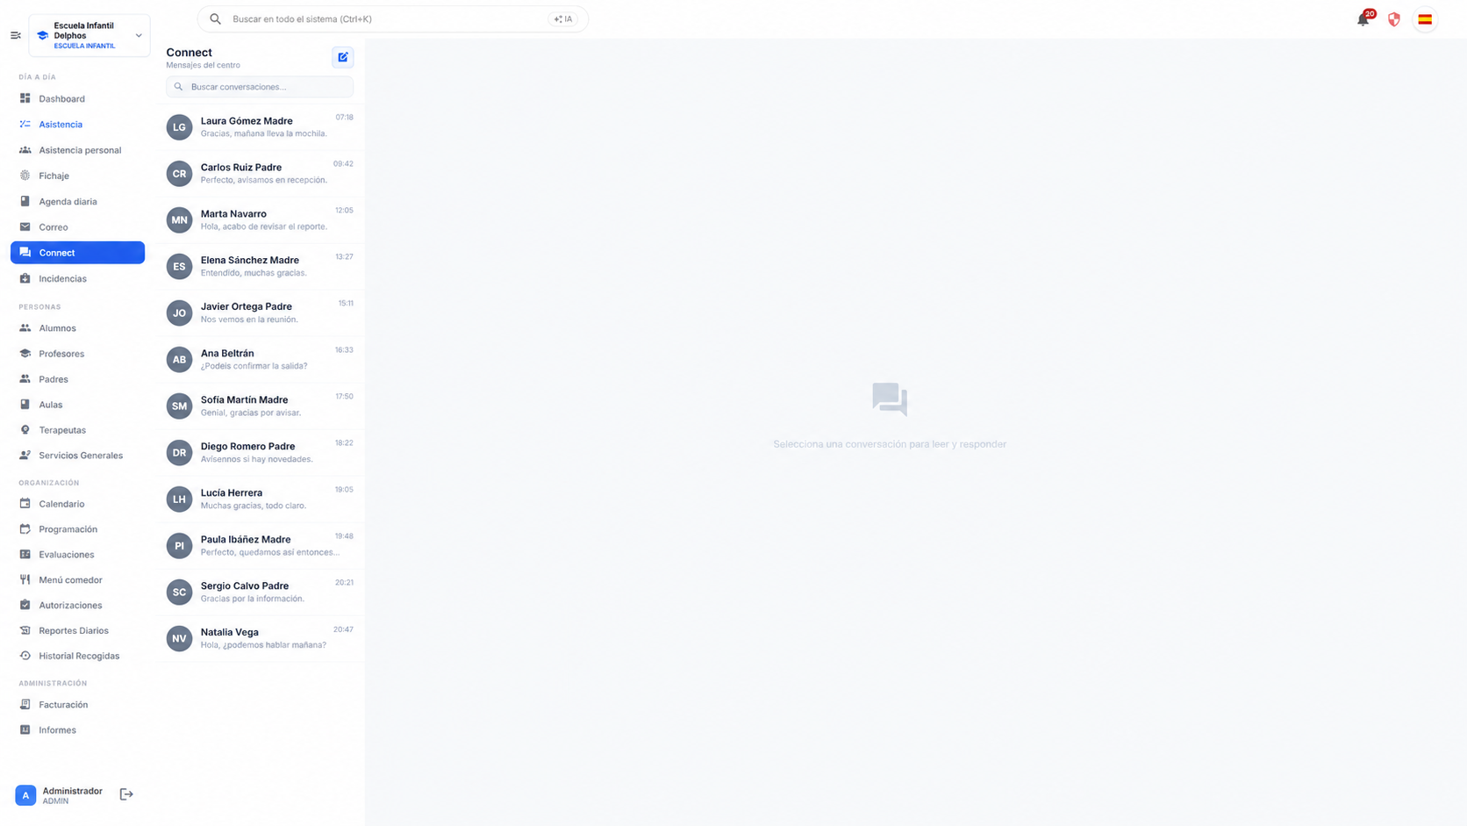Image resolution: width=1467 pixels, height=826 pixels.
Task: Open Natalia Vega conversation
Action: pos(260,639)
